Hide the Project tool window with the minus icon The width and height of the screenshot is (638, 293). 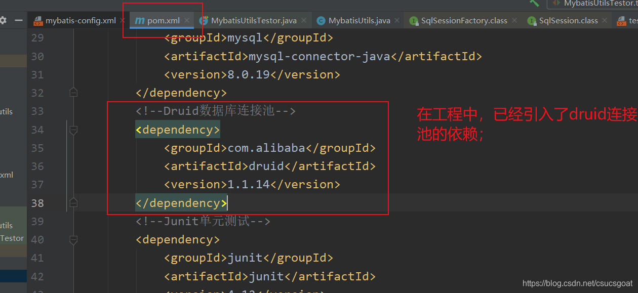coord(19,21)
